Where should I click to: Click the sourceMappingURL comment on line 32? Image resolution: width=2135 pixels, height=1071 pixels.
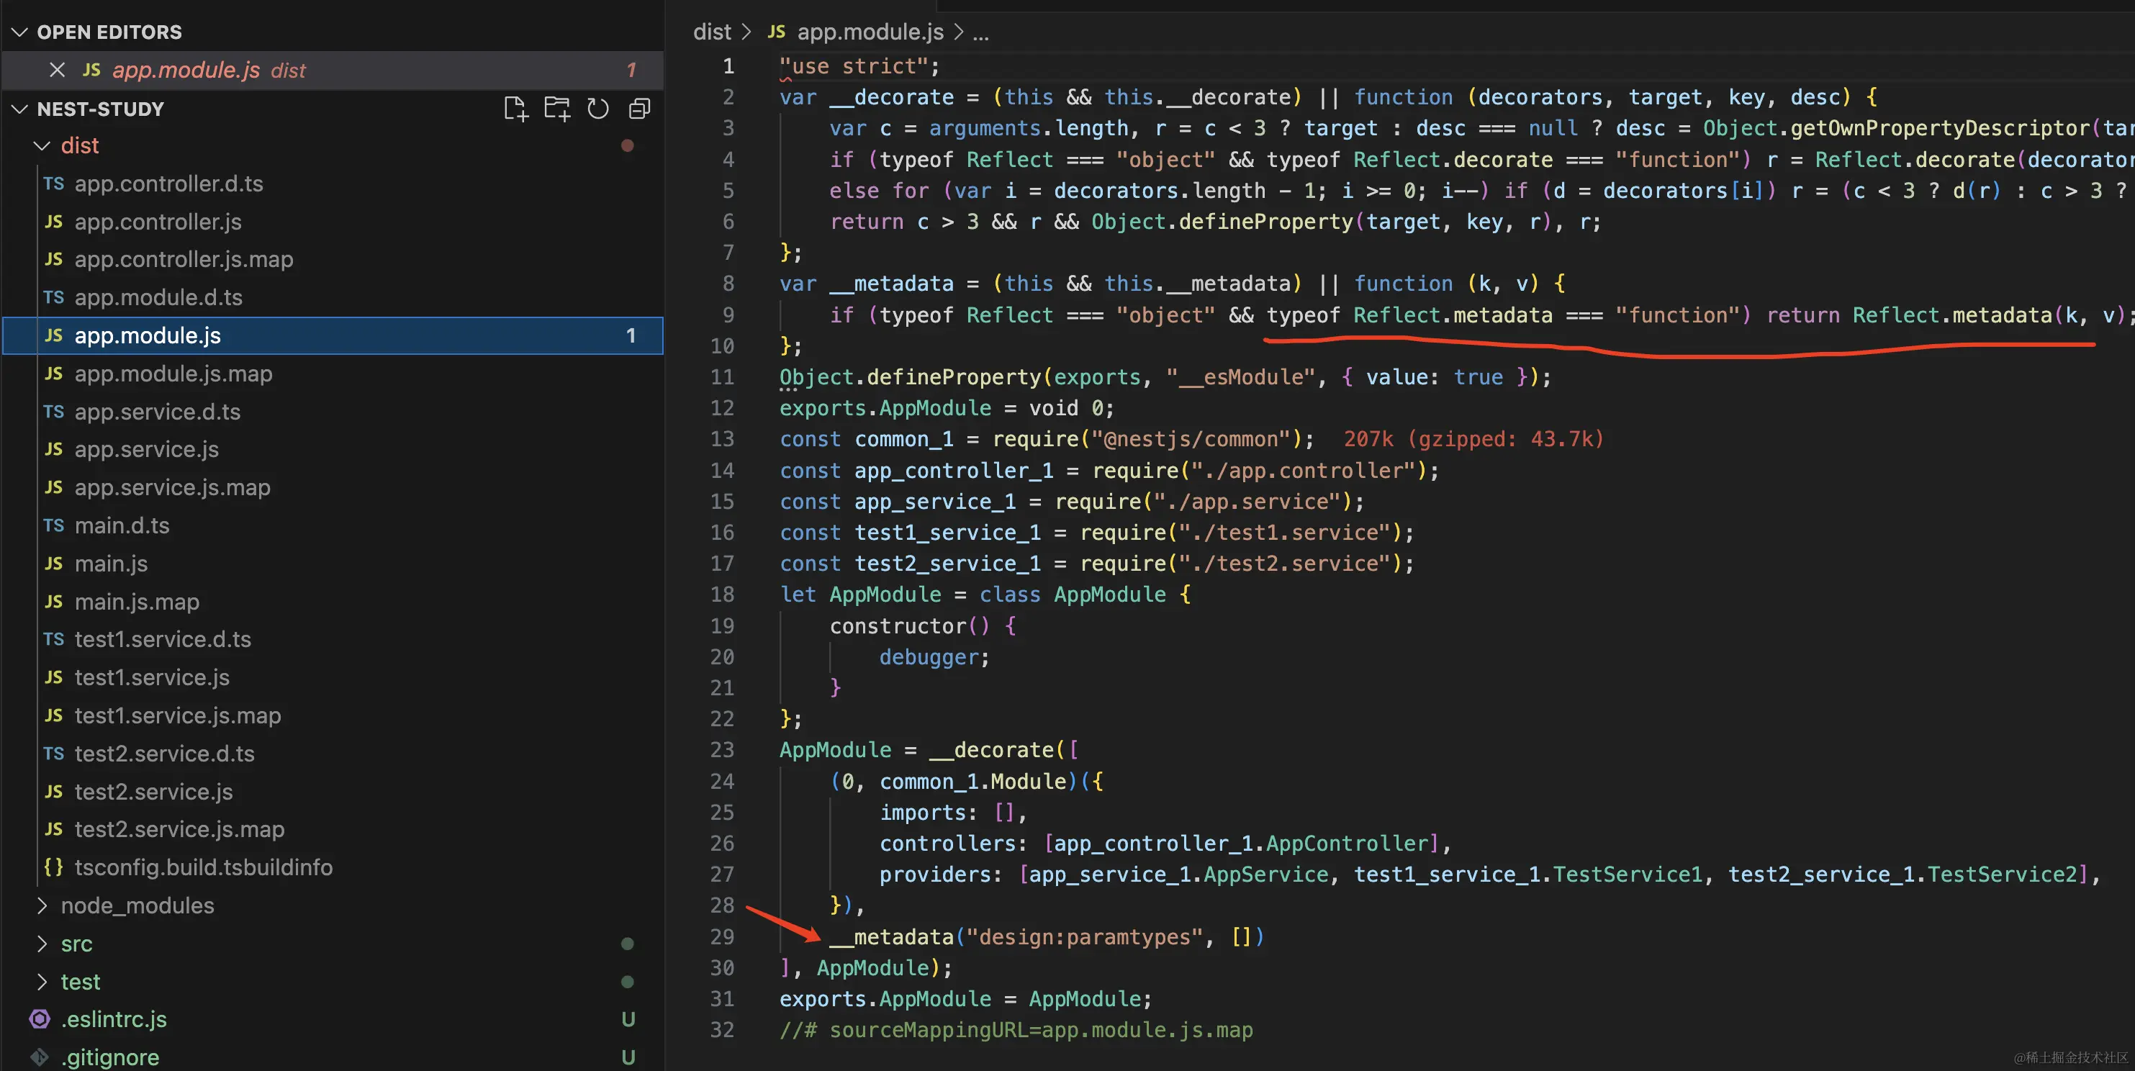1015,1029
